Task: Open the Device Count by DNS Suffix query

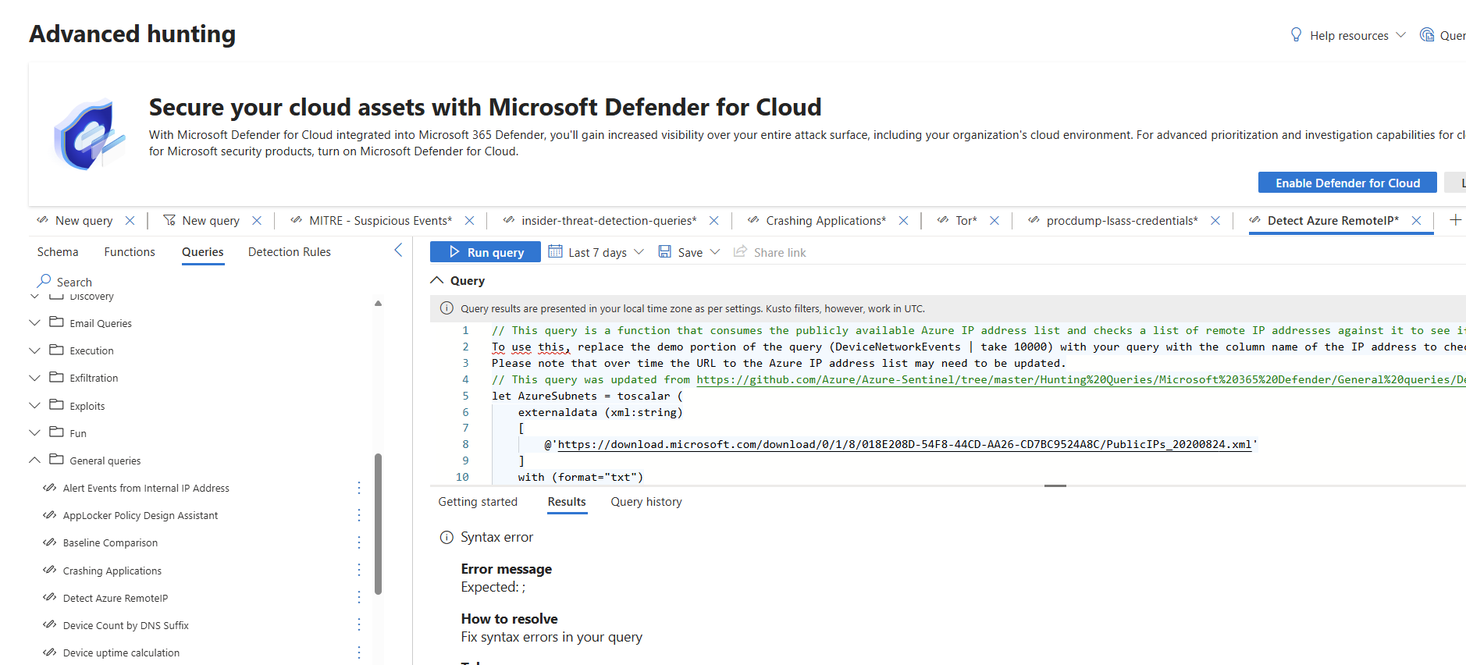Action: coord(126,625)
